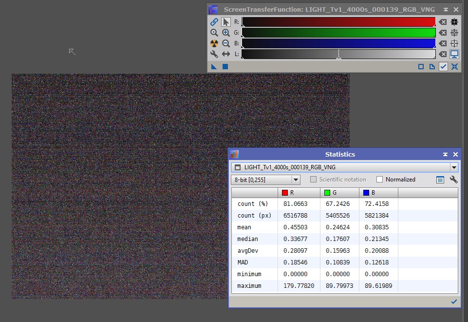
Task: Reset the B channel STF
Action: point(443,43)
